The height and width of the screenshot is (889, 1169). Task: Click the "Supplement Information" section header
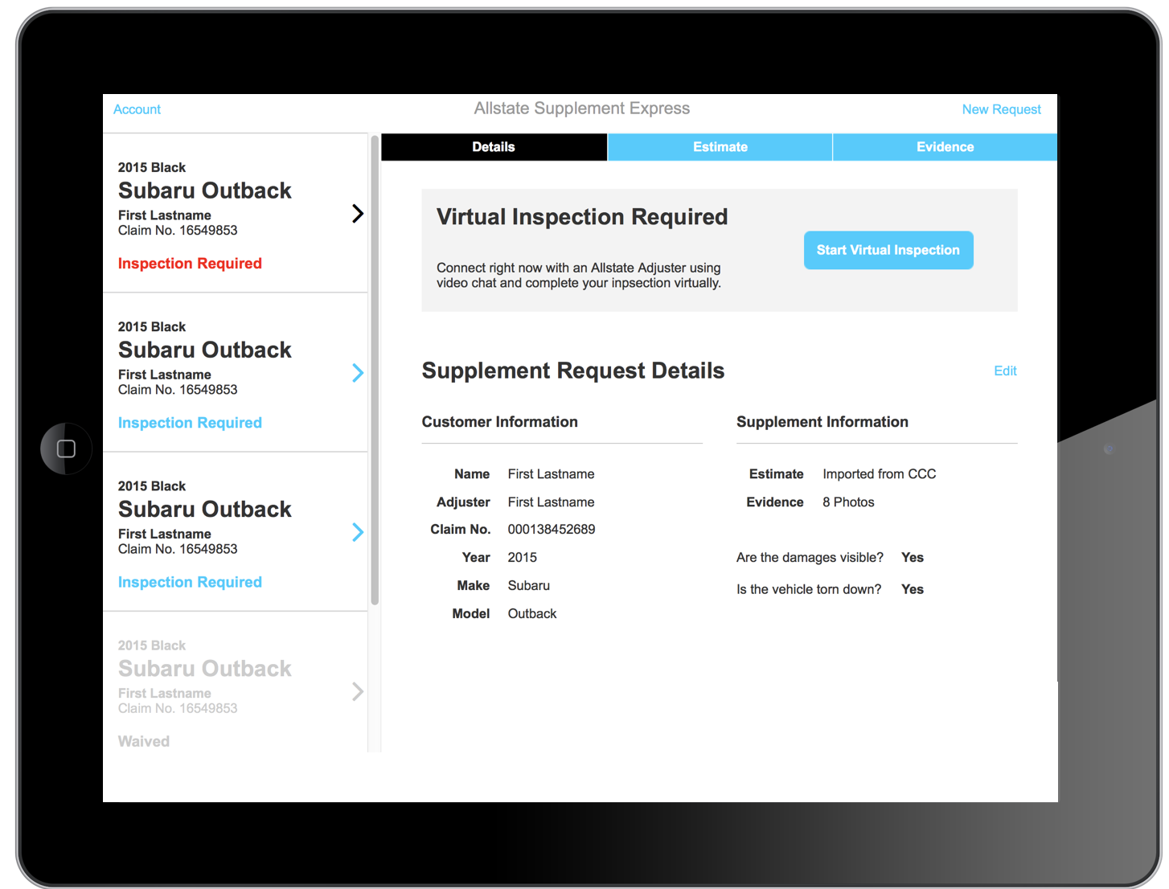822,422
